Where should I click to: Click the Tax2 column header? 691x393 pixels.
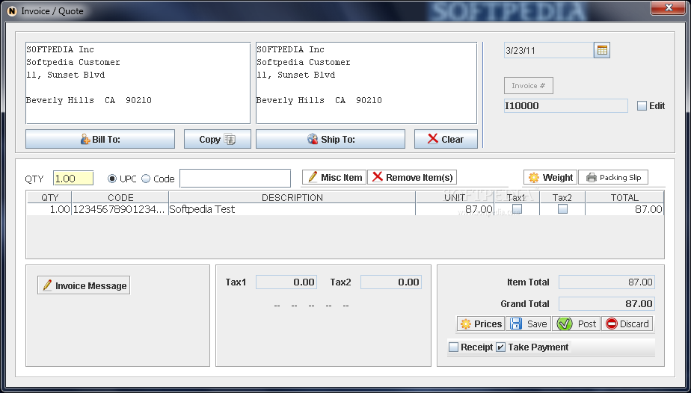(x=562, y=197)
